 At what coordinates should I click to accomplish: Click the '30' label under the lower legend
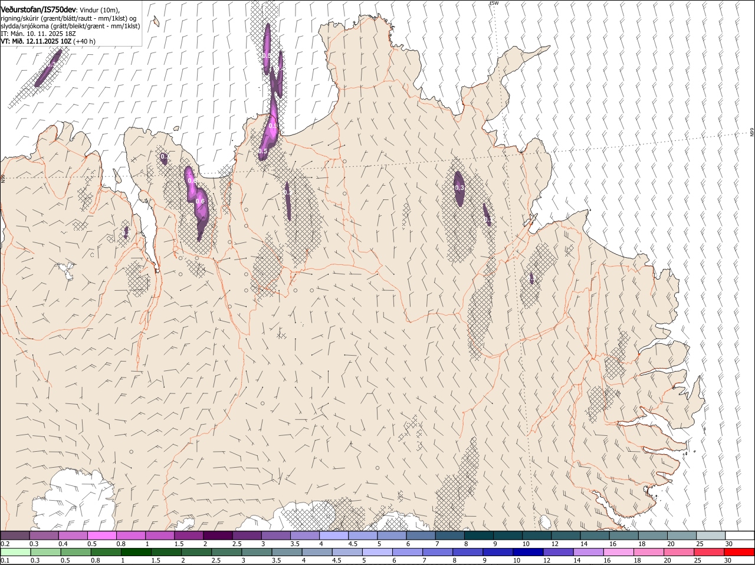pyautogui.click(x=727, y=560)
